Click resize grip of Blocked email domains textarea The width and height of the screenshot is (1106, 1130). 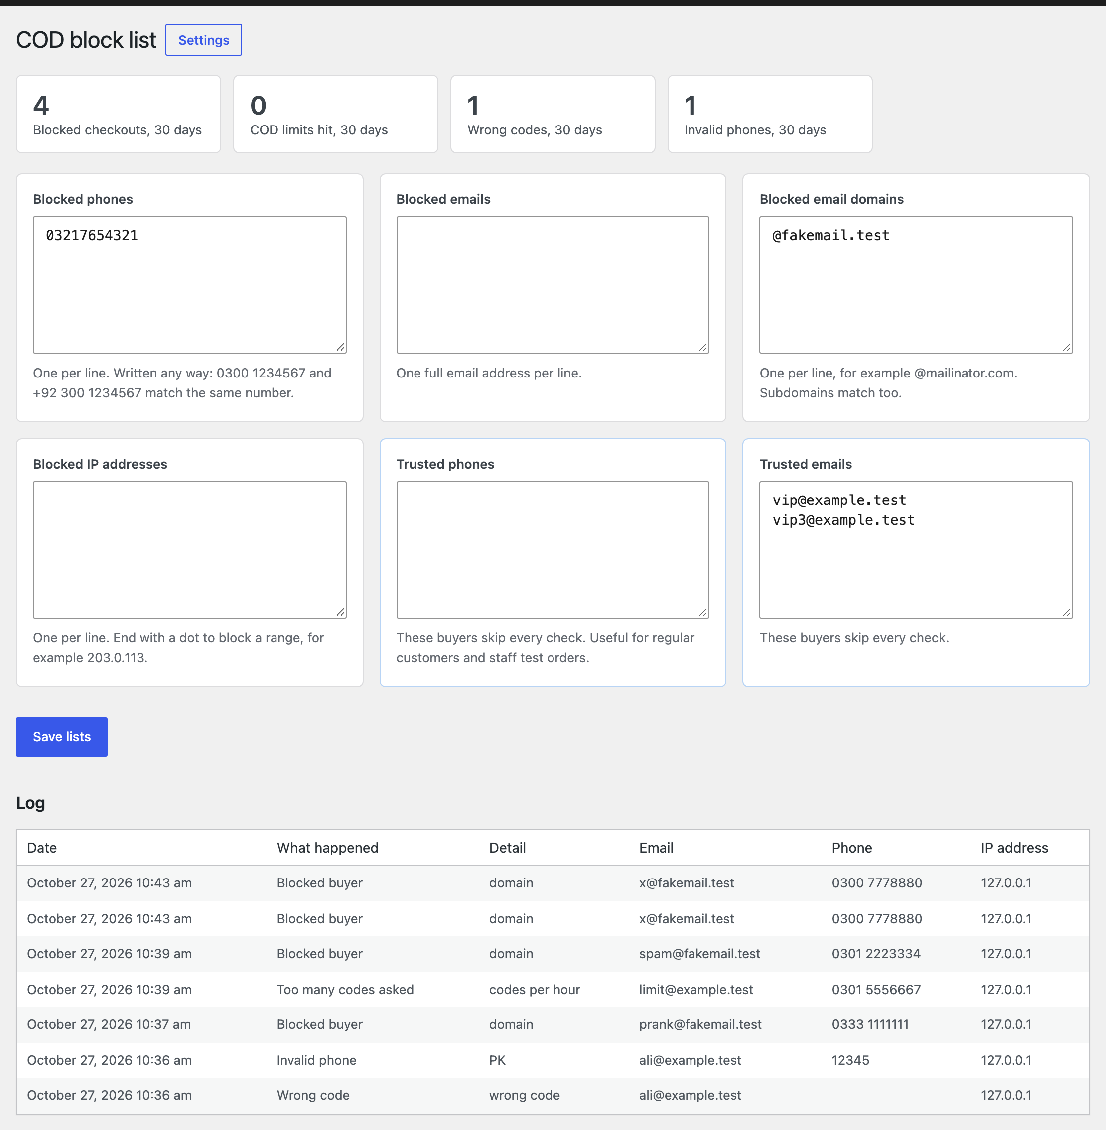tap(1067, 347)
